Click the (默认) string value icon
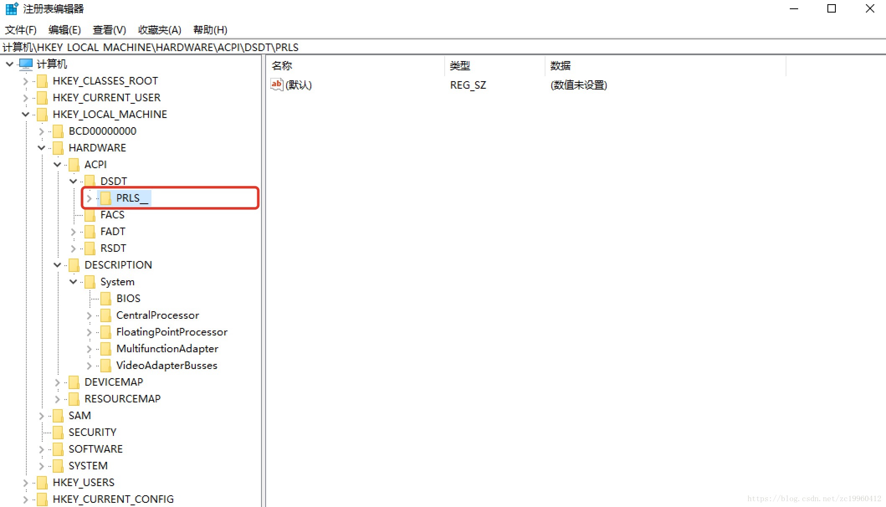This screenshot has height=507, width=886. [x=277, y=85]
